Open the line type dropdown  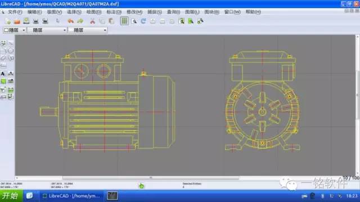coord(88,30)
